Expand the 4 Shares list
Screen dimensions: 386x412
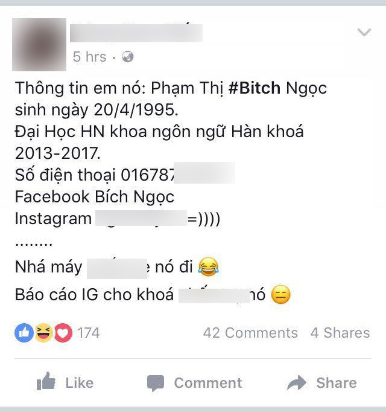click(340, 333)
